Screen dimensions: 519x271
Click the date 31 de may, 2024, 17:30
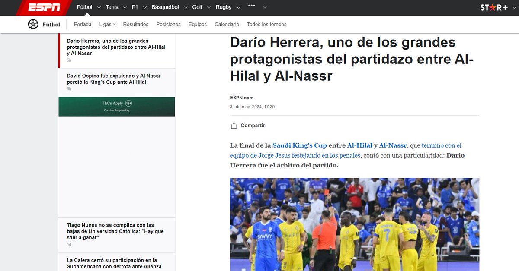252,107
